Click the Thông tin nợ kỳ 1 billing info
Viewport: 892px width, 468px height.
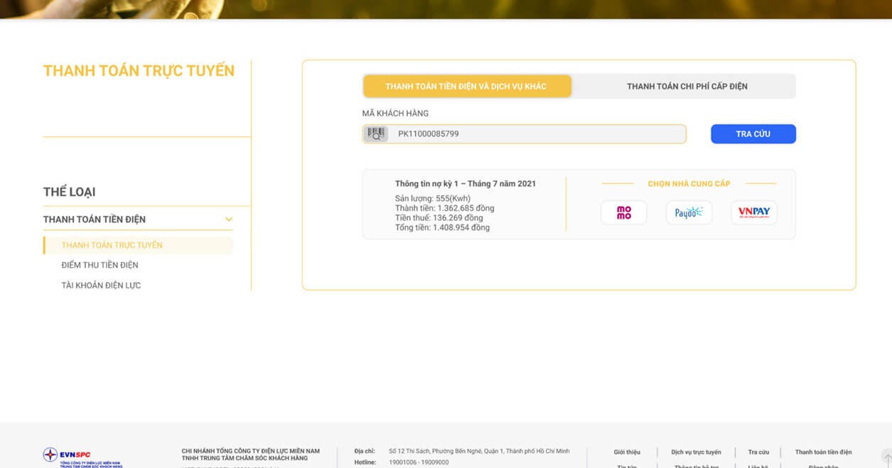tap(465, 184)
